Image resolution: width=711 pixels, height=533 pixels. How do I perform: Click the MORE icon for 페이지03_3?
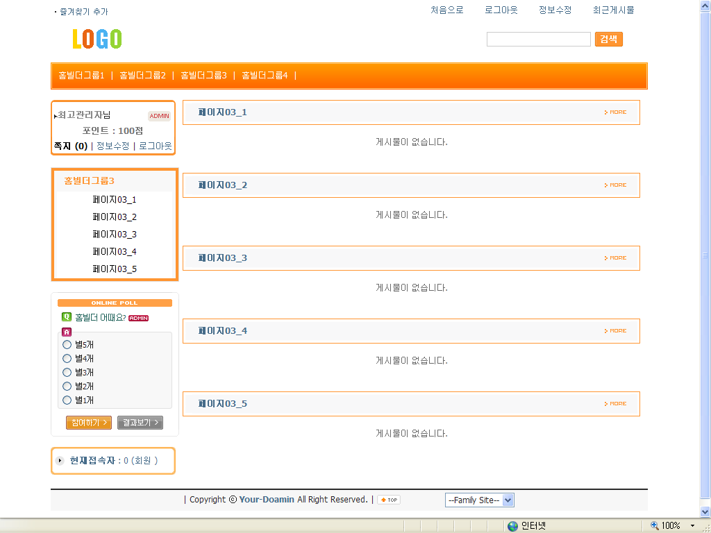tap(615, 258)
